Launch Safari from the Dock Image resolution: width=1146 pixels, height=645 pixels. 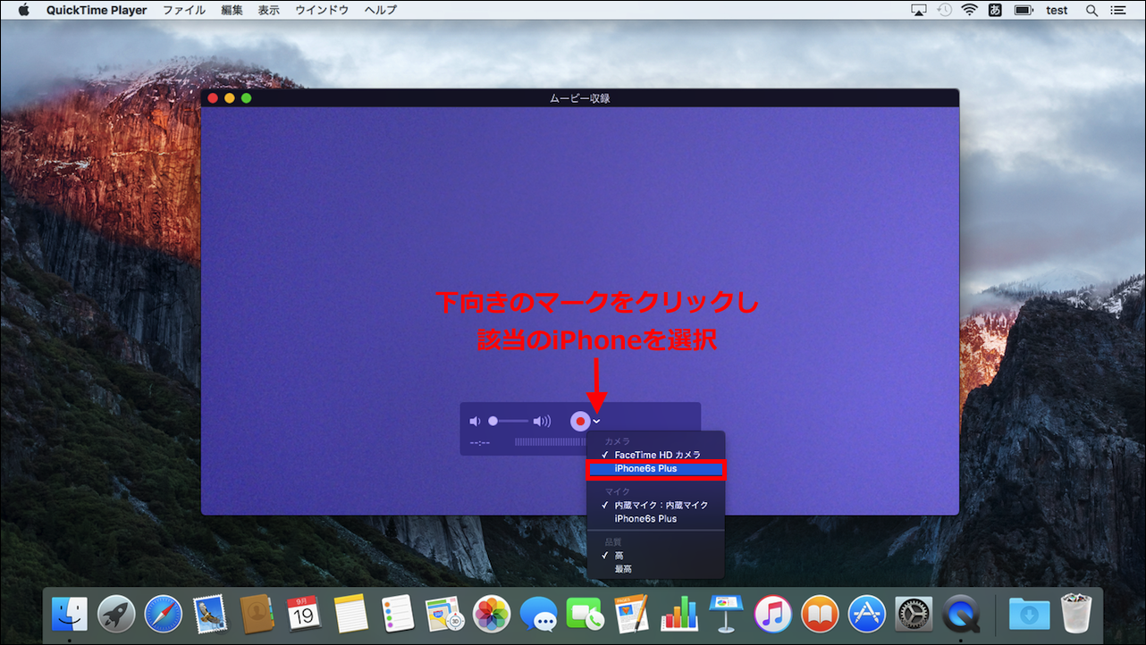coord(163,614)
